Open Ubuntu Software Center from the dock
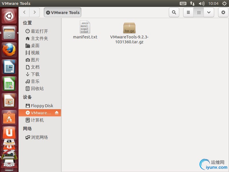This screenshot has width=229, height=172. (x=9, y=118)
